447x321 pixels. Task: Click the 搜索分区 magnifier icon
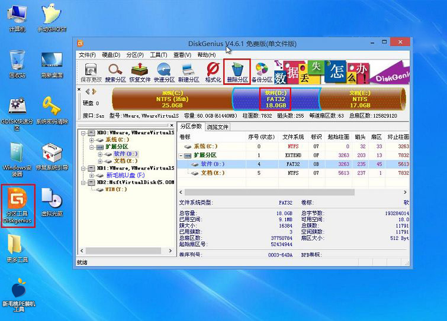pyautogui.click(x=115, y=72)
